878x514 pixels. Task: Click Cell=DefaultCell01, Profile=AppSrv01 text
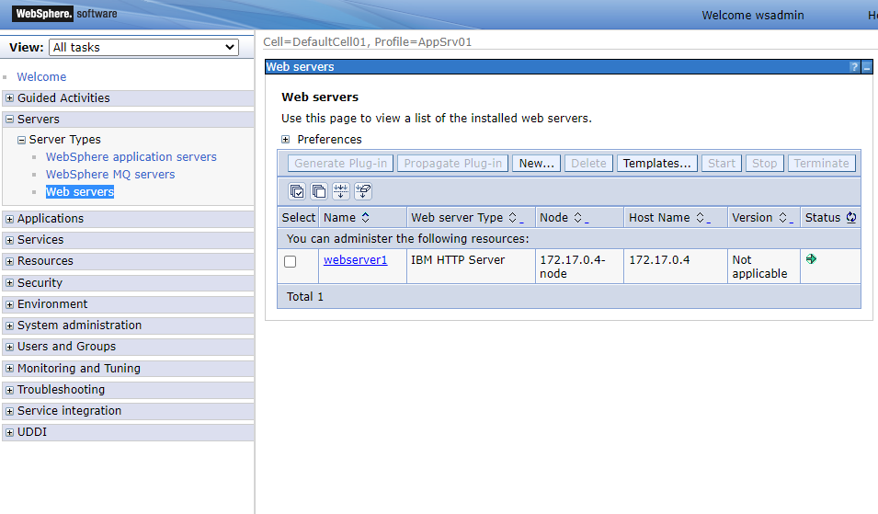(x=368, y=42)
